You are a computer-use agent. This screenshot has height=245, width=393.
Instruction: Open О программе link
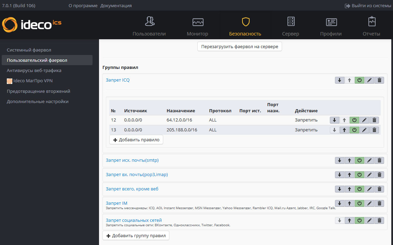coord(83,5)
